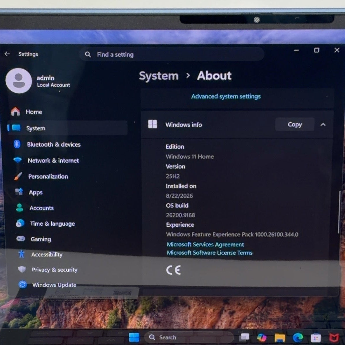Click the Network wifi icon
This screenshot has height=345, width=345.
coord(18,160)
